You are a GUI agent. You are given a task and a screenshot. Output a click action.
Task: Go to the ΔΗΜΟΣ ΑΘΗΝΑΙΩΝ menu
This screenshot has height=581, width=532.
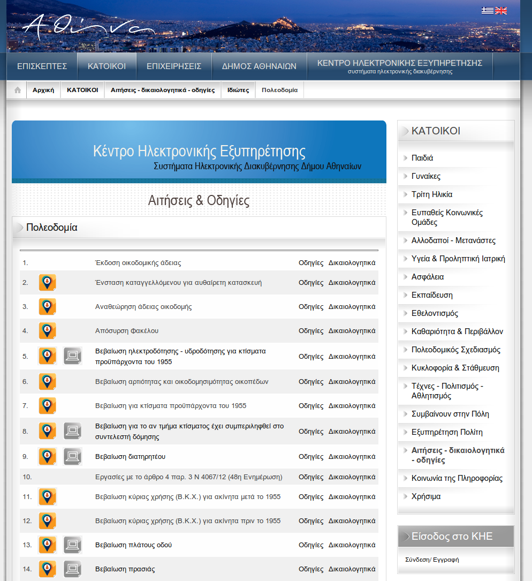pyautogui.click(x=259, y=66)
